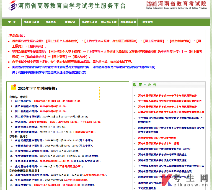This screenshot has width=212, height=190.
Task: Open blue link 关于调整高等教育自学考试思想政治理论课程设置的公告 in notice box
Action: pos(49,72)
